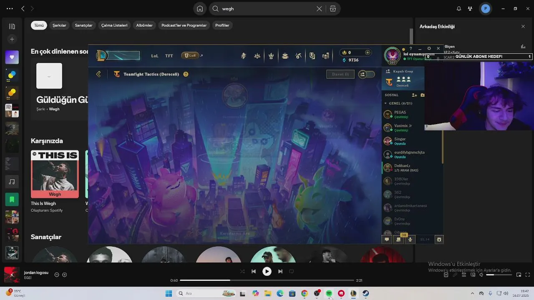Viewport: 534px width, 300px height.
Task: Select Podcast'ler ve Programlar filter chip
Action: [184, 25]
